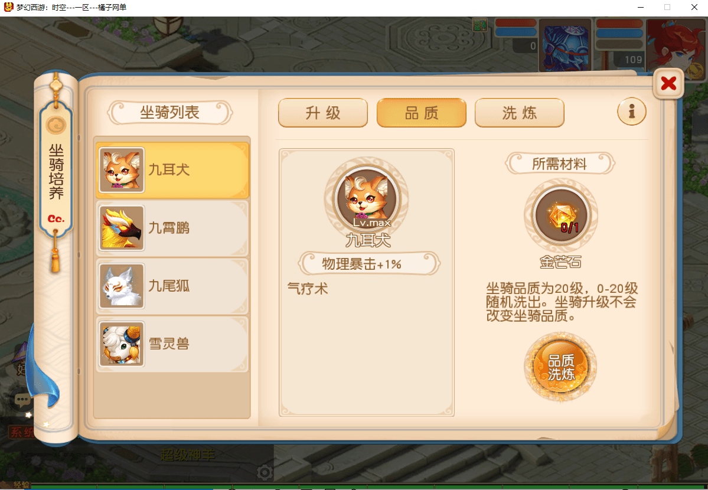Go to the 洗炼 tab
Image resolution: width=708 pixels, height=490 pixels.
coord(519,113)
